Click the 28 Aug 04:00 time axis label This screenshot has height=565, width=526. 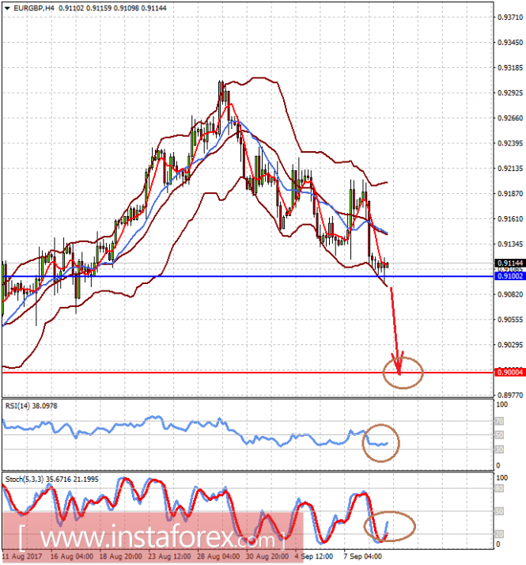(218, 556)
